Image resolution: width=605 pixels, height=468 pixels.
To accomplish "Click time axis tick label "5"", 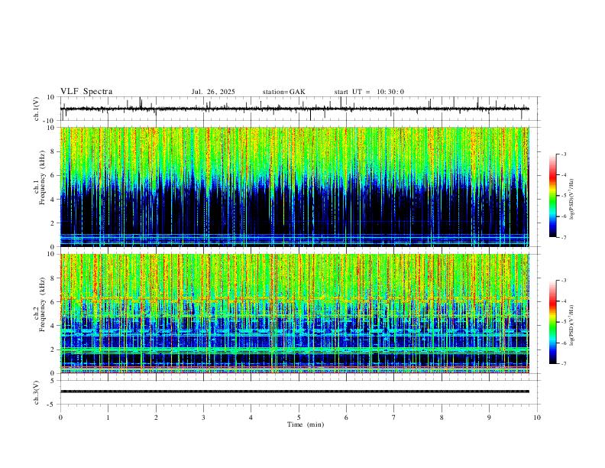I will [x=299, y=418].
